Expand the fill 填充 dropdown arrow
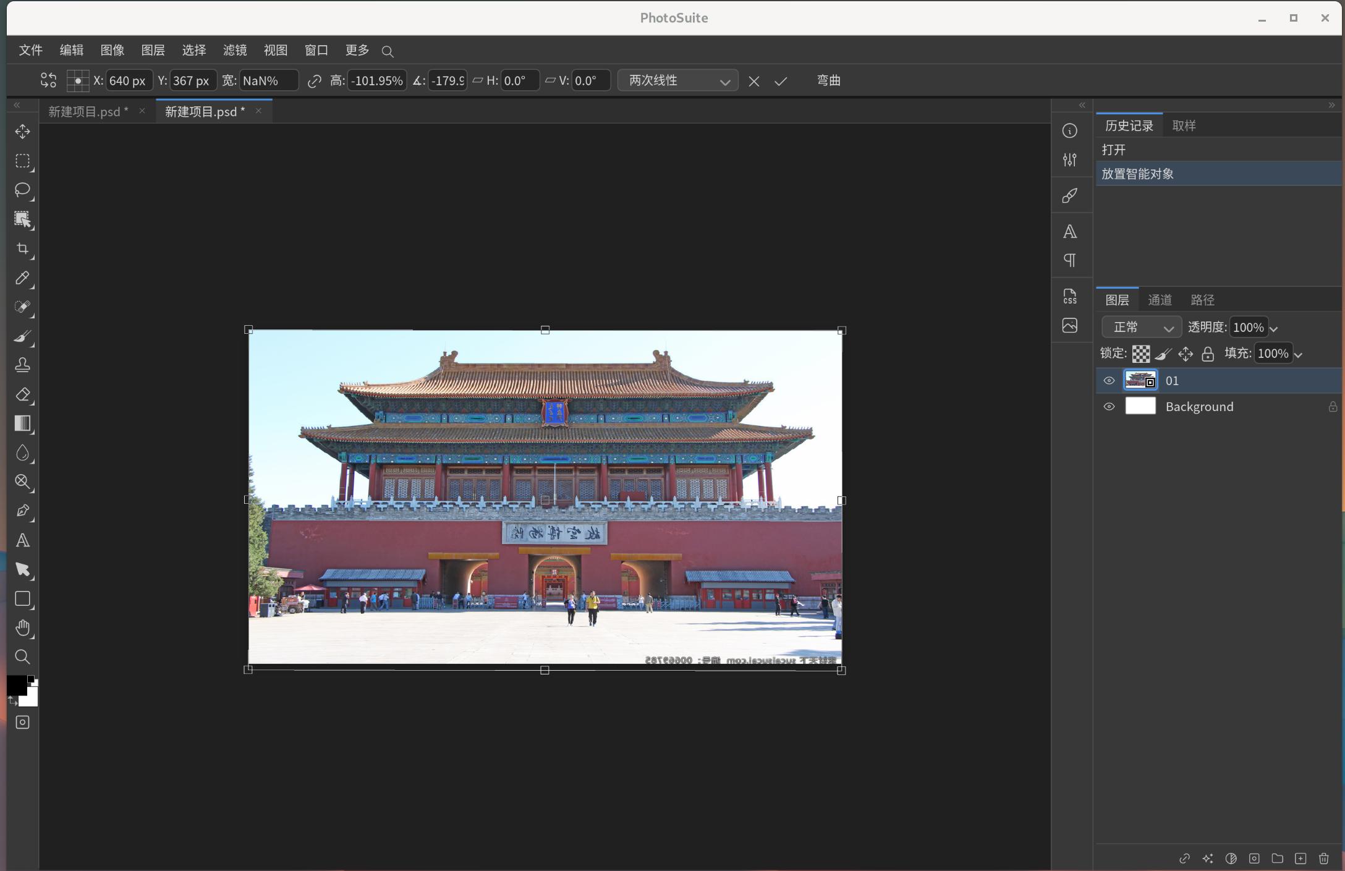 (x=1299, y=354)
